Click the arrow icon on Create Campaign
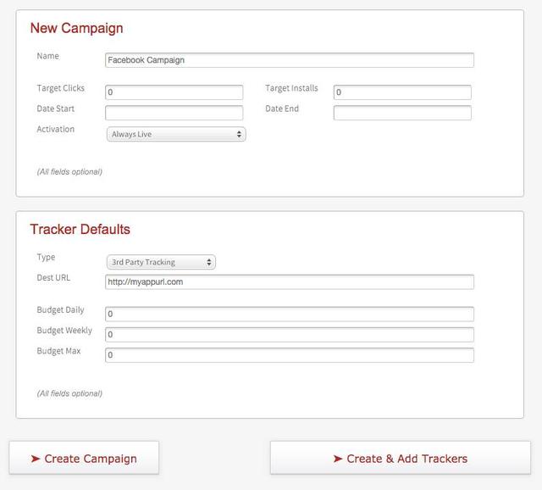 (36, 459)
